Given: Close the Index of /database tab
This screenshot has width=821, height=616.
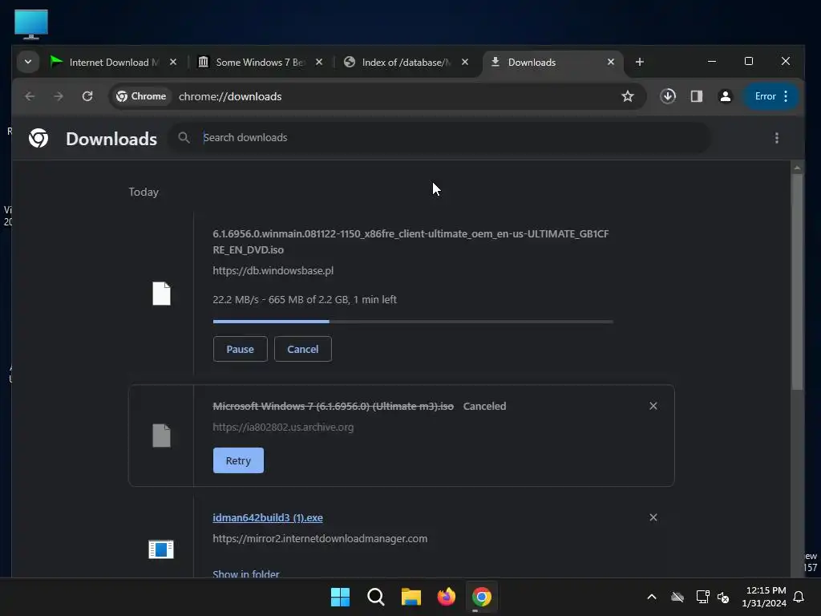Looking at the screenshot, I should tap(465, 63).
